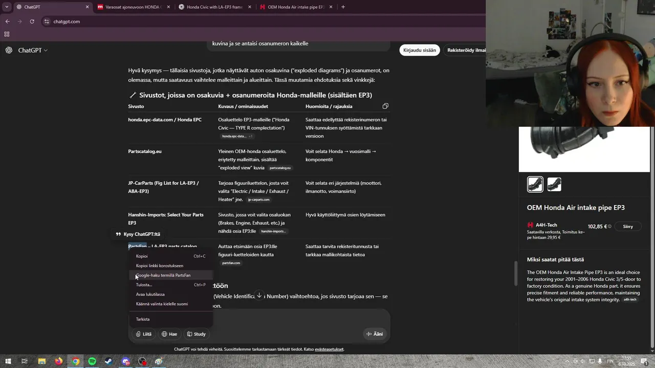Image resolution: width=655 pixels, height=368 pixels.
Task: Select the first intake pipe thumbnail
Action: click(535, 184)
